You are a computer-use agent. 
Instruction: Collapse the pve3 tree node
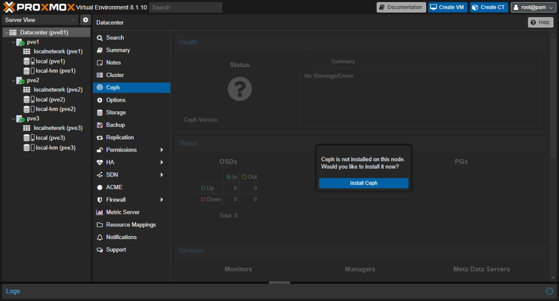pyautogui.click(x=13, y=118)
